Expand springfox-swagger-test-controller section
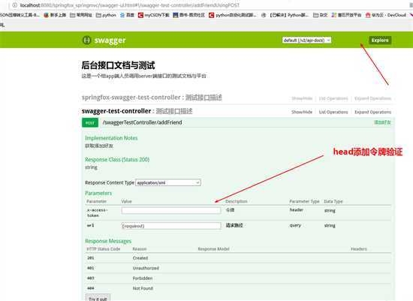Screen dimensions: 413x301 pyautogui.click(x=152, y=98)
